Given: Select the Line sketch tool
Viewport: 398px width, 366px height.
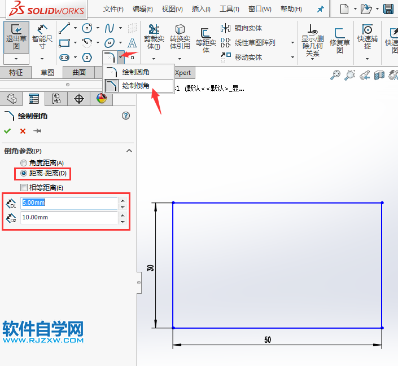Looking at the screenshot, I should click(64, 28).
